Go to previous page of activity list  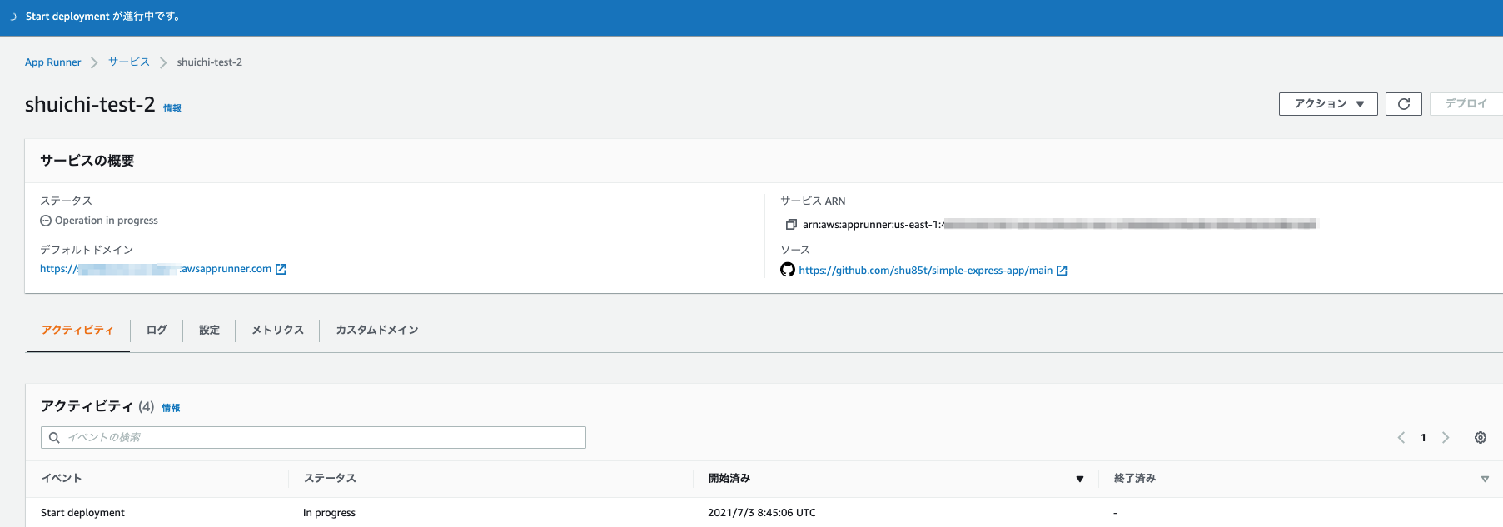coord(1401,438)
